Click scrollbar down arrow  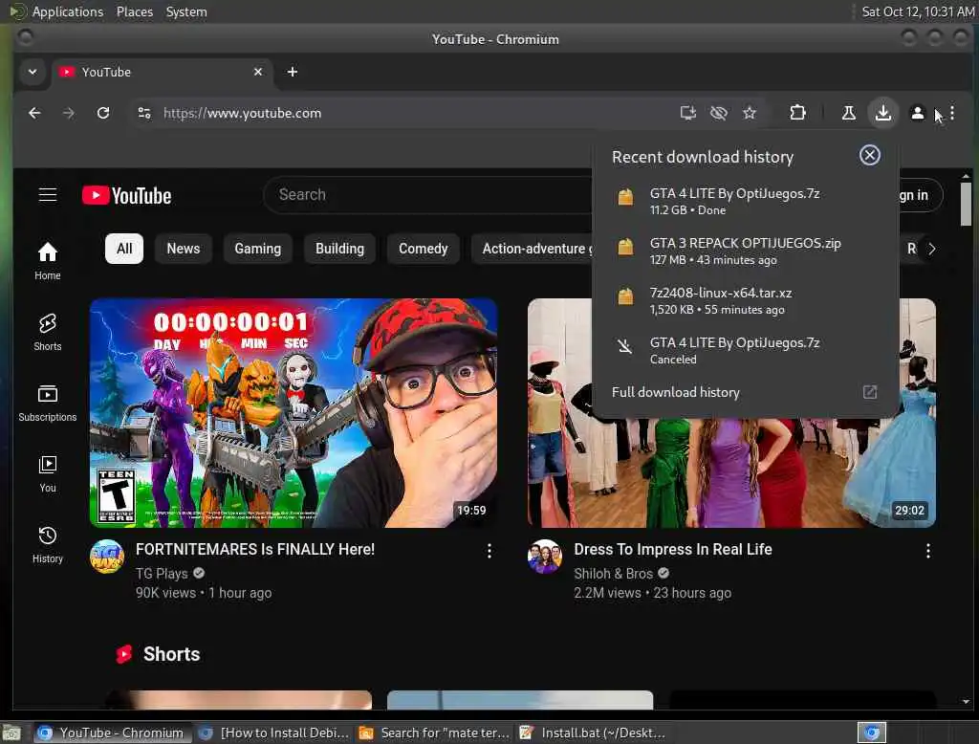point(966,702)
